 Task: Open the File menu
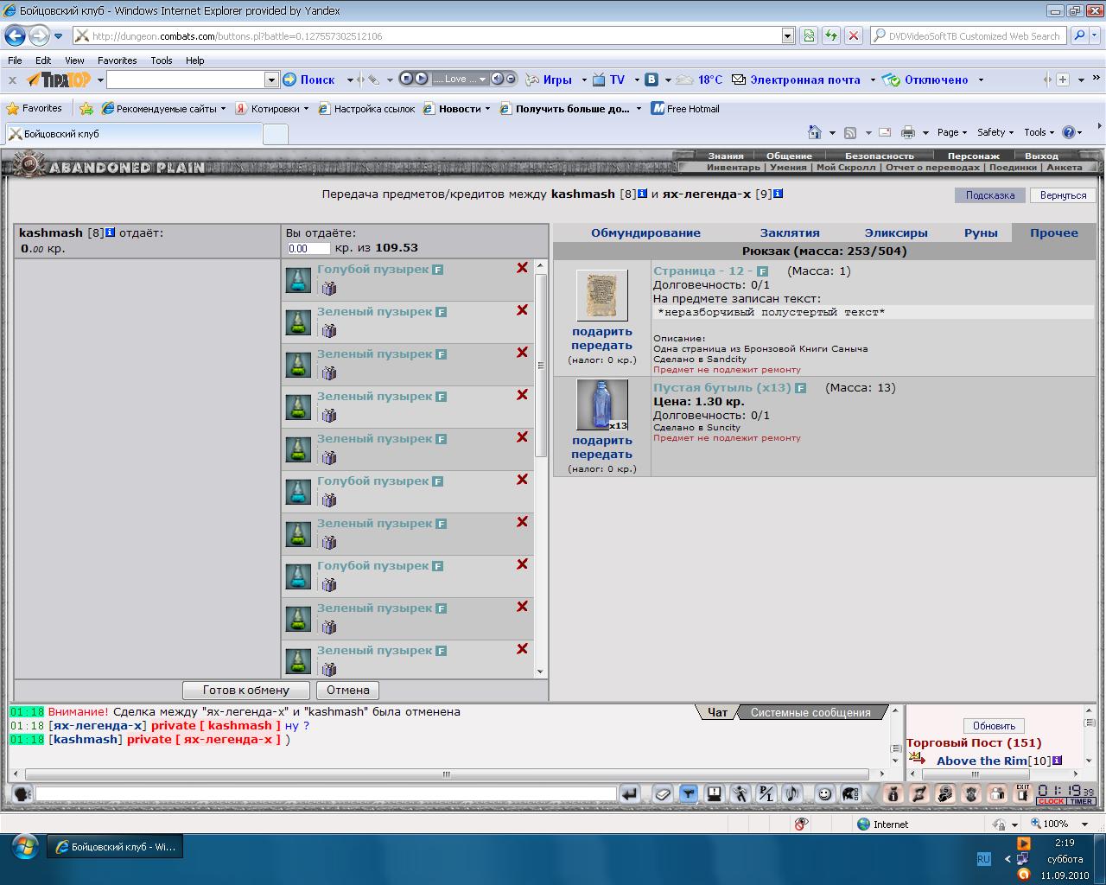tap(15, 60)
